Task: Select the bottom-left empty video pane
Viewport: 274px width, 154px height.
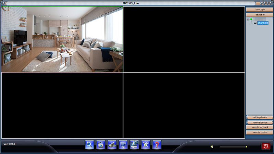Action: point(62,105)
